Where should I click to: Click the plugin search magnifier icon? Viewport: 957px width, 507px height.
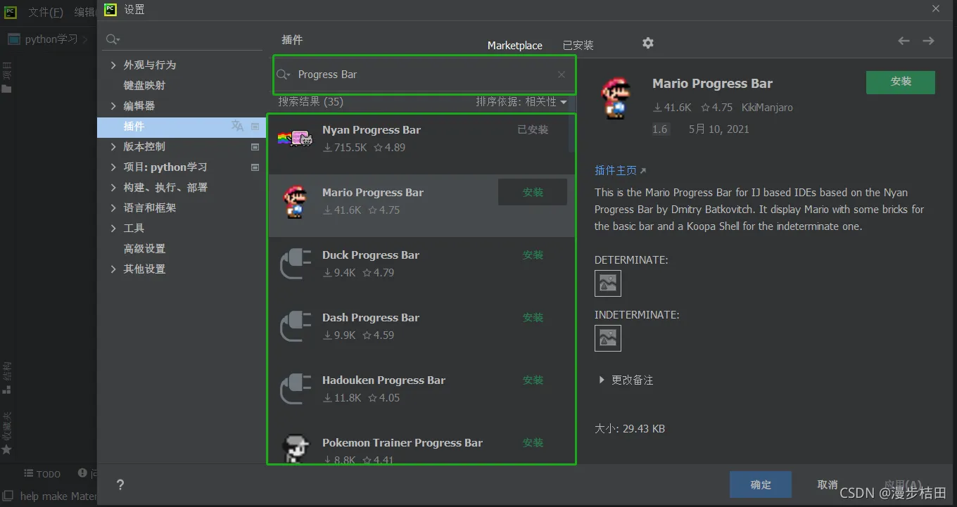click(284, 75)
